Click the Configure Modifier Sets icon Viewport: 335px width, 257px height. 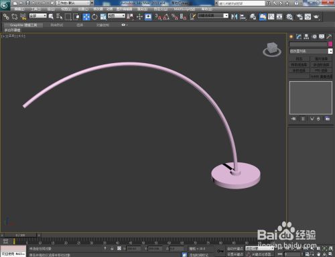328,119
